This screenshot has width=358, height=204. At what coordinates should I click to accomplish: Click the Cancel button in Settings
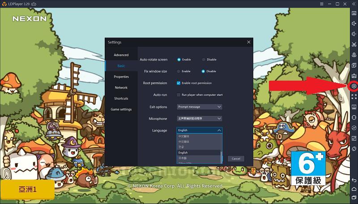point(236,159)
